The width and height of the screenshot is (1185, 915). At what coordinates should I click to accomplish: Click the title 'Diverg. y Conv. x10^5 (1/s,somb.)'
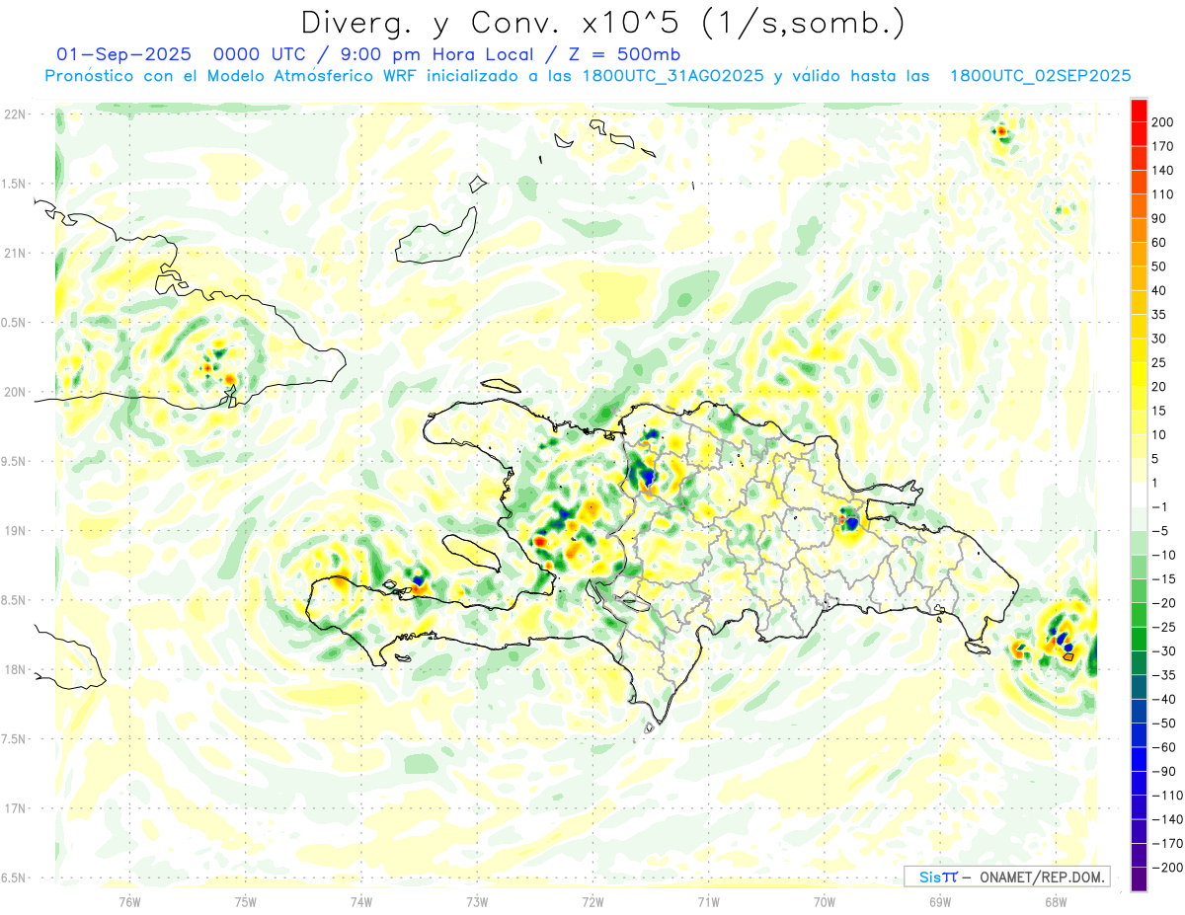(x=602, y=22)
